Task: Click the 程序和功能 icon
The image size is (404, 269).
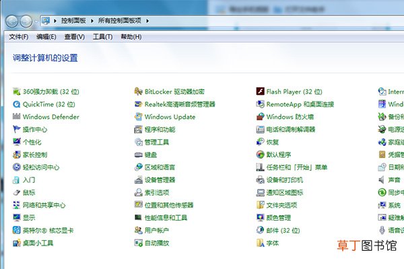Action: [x=138, y=129]
